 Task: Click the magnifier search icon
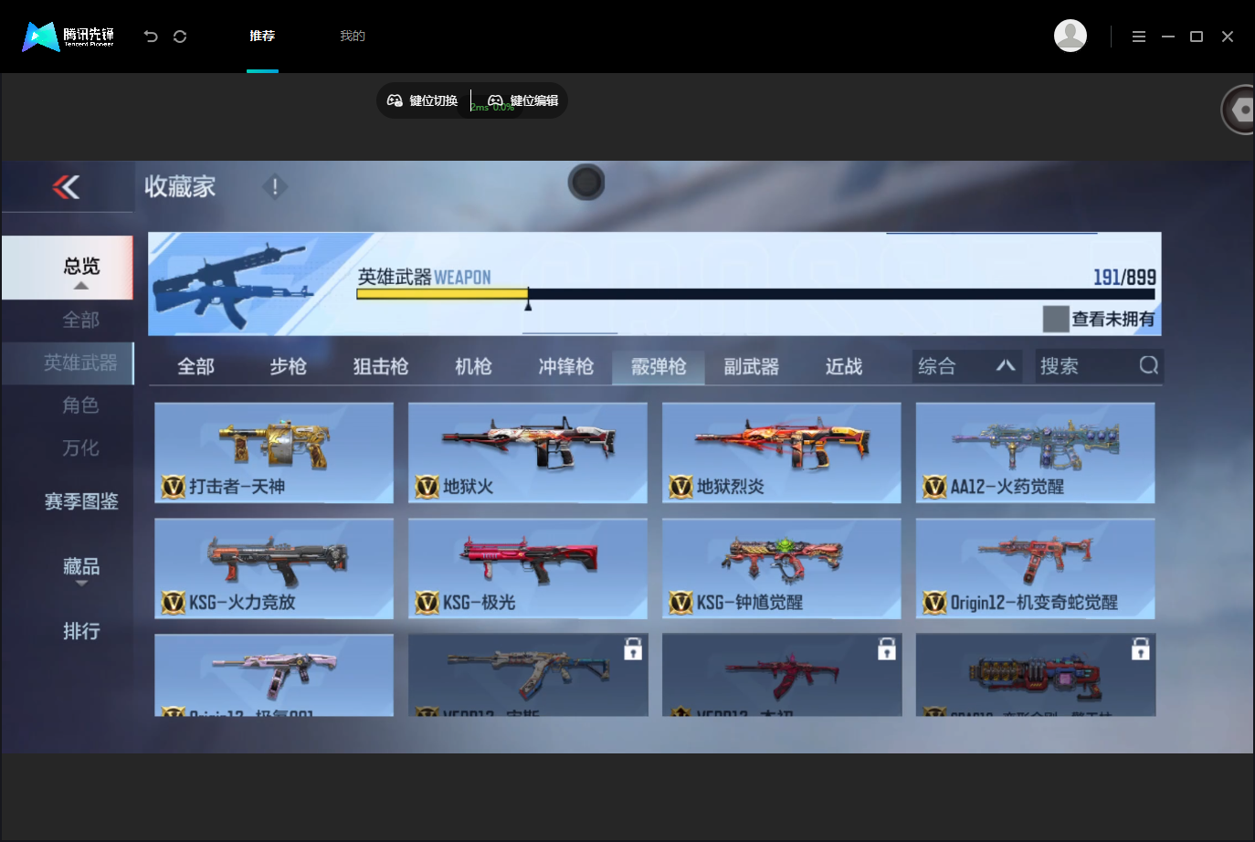coord(1149,365)
